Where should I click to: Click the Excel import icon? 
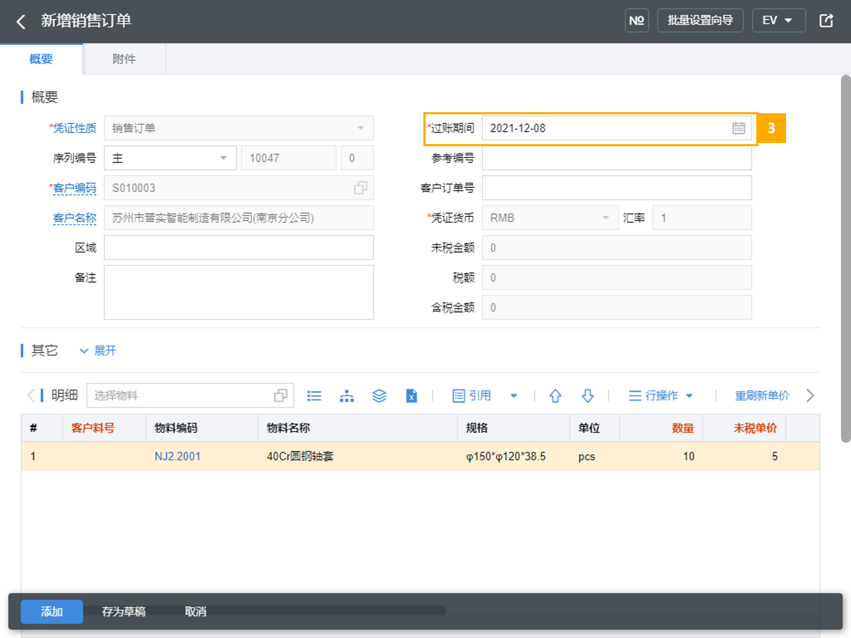pos(412,396)
